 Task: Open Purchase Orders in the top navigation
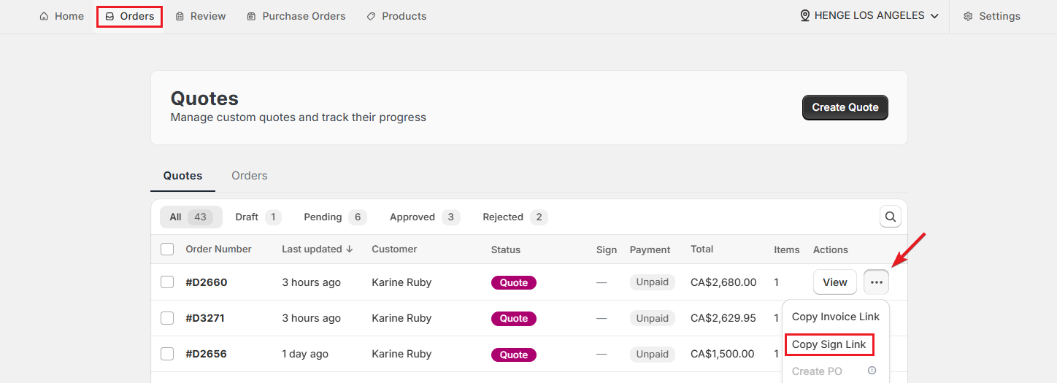pos(296,16)
